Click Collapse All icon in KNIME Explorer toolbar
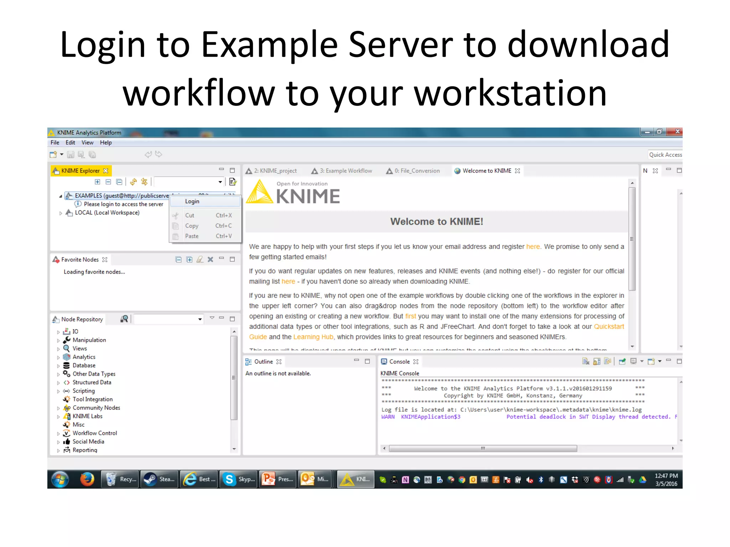This screenshot has height=547, width=730. (119, 182)
